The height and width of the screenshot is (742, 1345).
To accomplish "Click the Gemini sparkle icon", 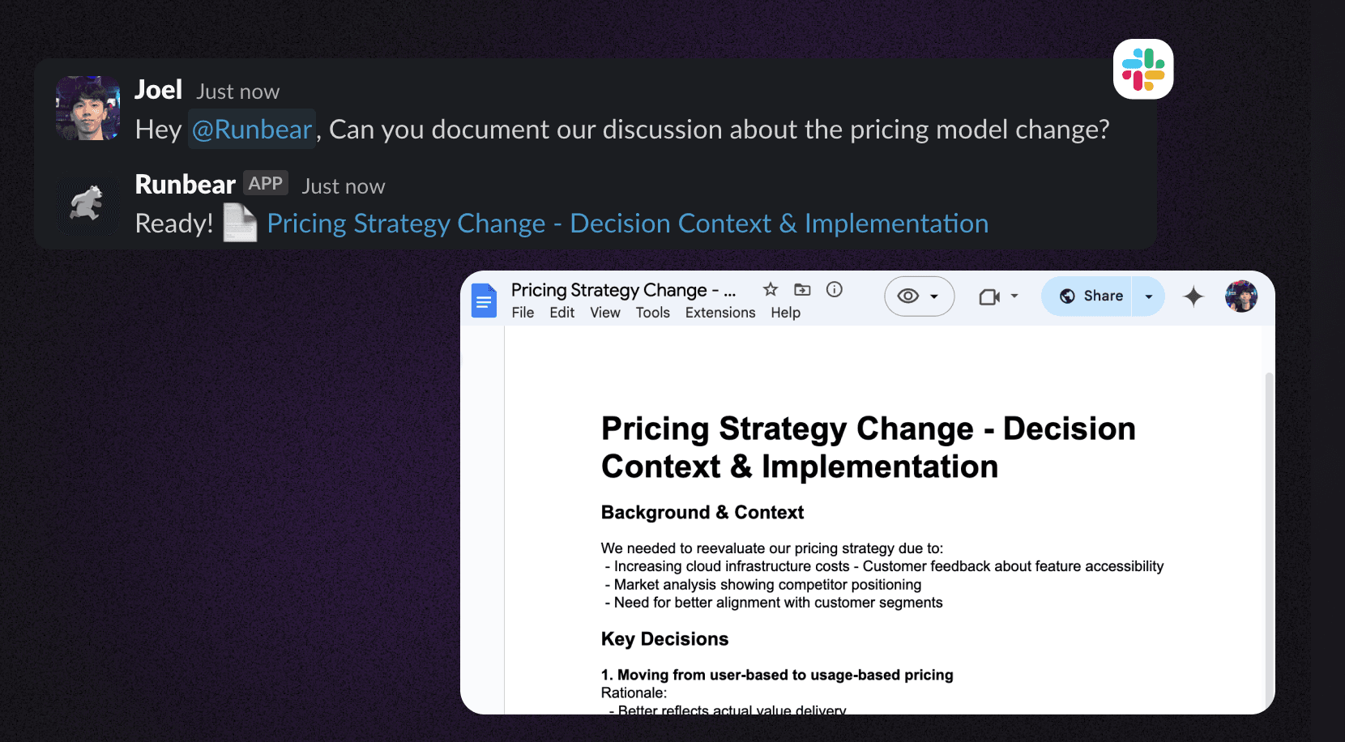I will pos(1193,296).
